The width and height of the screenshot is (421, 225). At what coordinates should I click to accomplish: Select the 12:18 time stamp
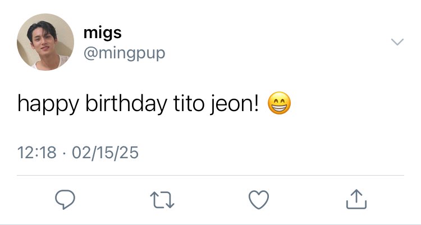tap(37, 153)
